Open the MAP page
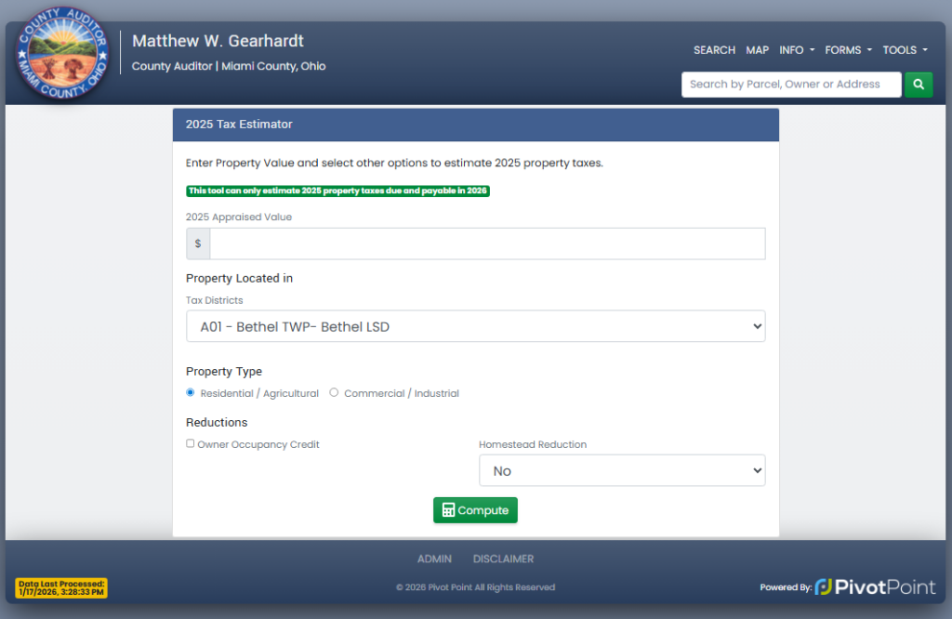This screenshot has height=619, width=952. click(757, 50)
